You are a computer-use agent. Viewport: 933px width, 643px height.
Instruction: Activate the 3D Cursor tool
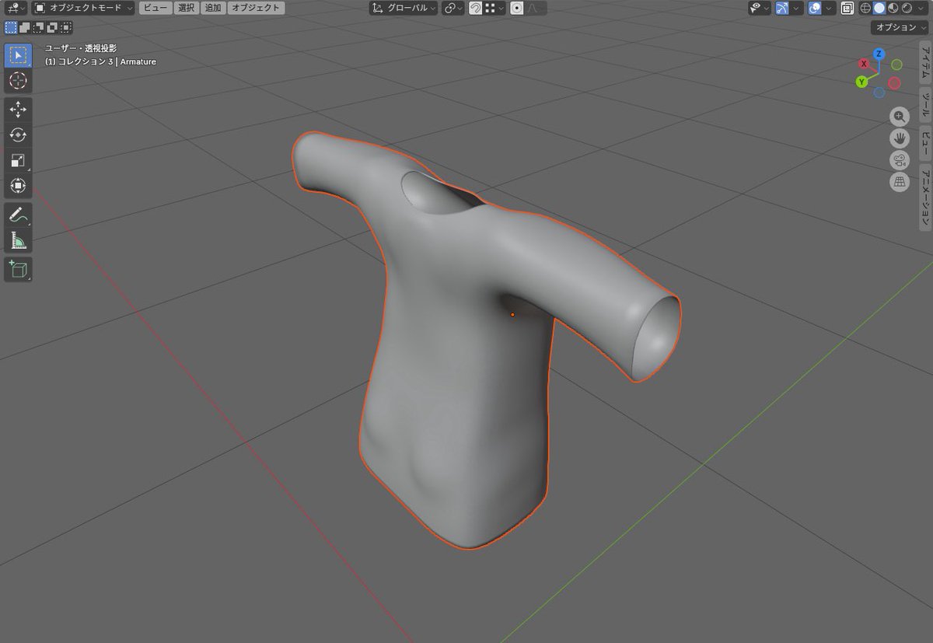coord(18,81)
